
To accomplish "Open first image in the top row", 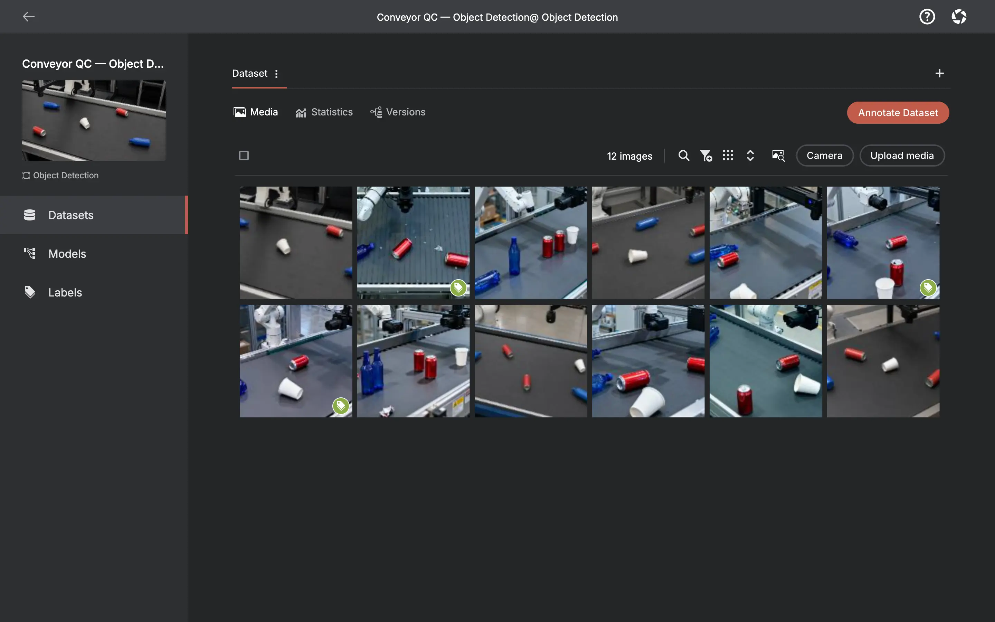I will 296,243.
